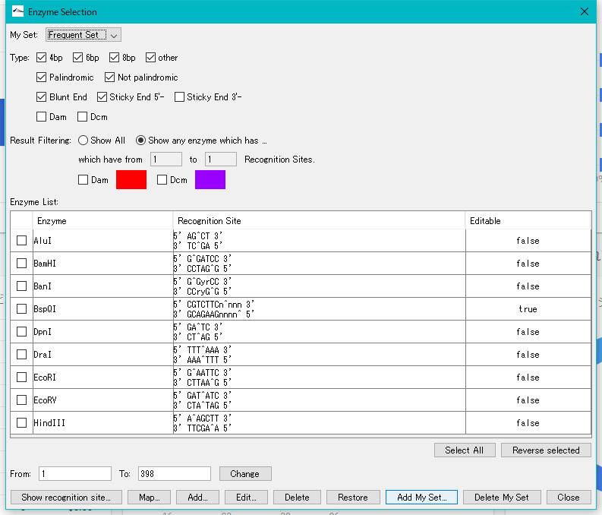
Task: Click the Reverse selected button
Action: pyautogui.click(x=546, y=450)
